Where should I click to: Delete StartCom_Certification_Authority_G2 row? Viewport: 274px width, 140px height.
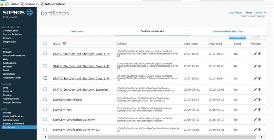click(259, 130)
